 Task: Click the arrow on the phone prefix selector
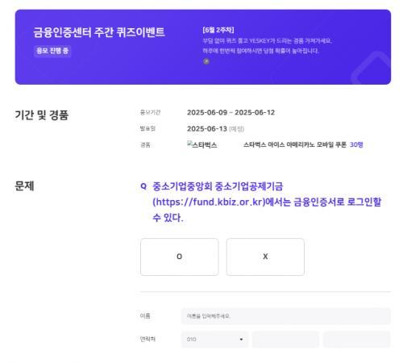(x=241, y=340)
